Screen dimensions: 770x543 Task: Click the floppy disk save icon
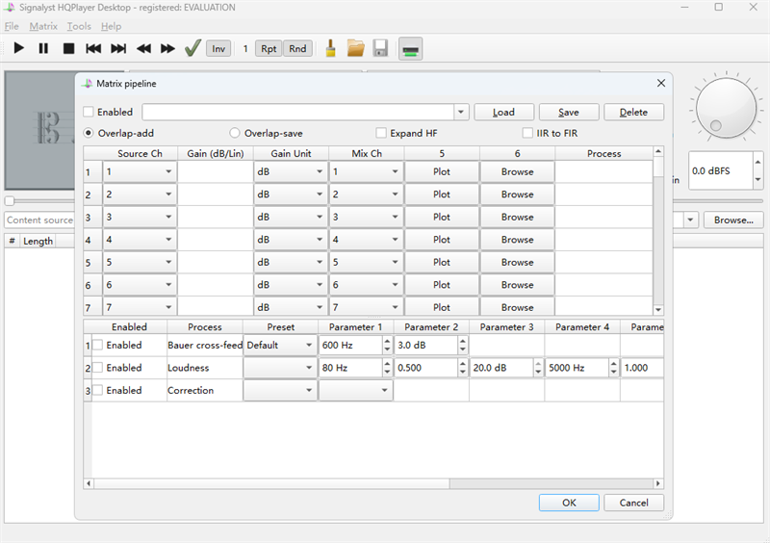click(x=380, y=48)
